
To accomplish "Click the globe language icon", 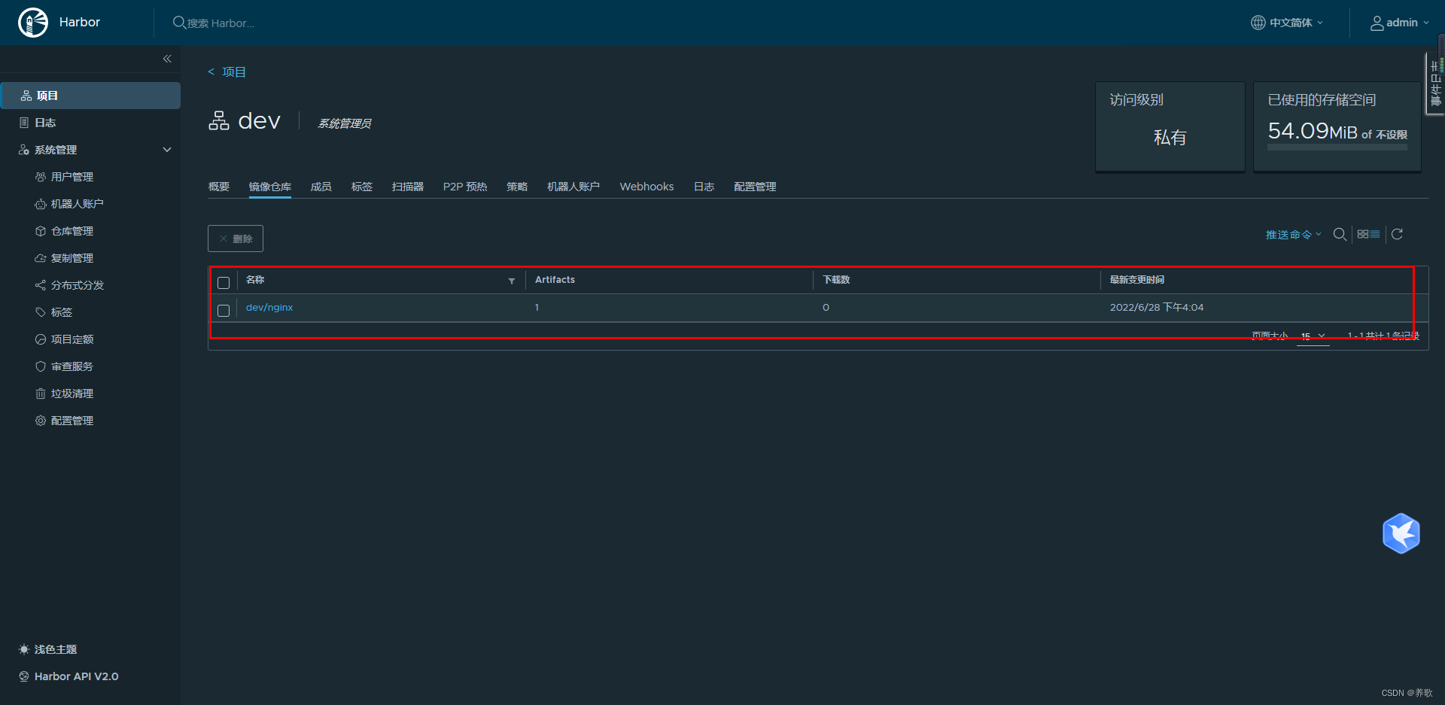I will coord(1258,23).
